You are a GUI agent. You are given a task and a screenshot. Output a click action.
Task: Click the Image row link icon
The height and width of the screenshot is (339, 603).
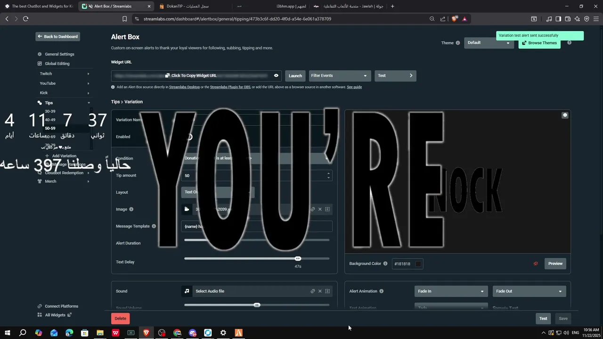click(x=312, y=209)
